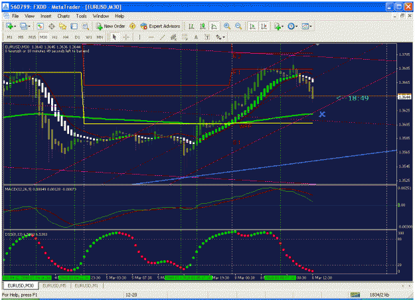
Task: Toggle Expert Advisors button
Action: pyautogui.click(x=160, y=26)
